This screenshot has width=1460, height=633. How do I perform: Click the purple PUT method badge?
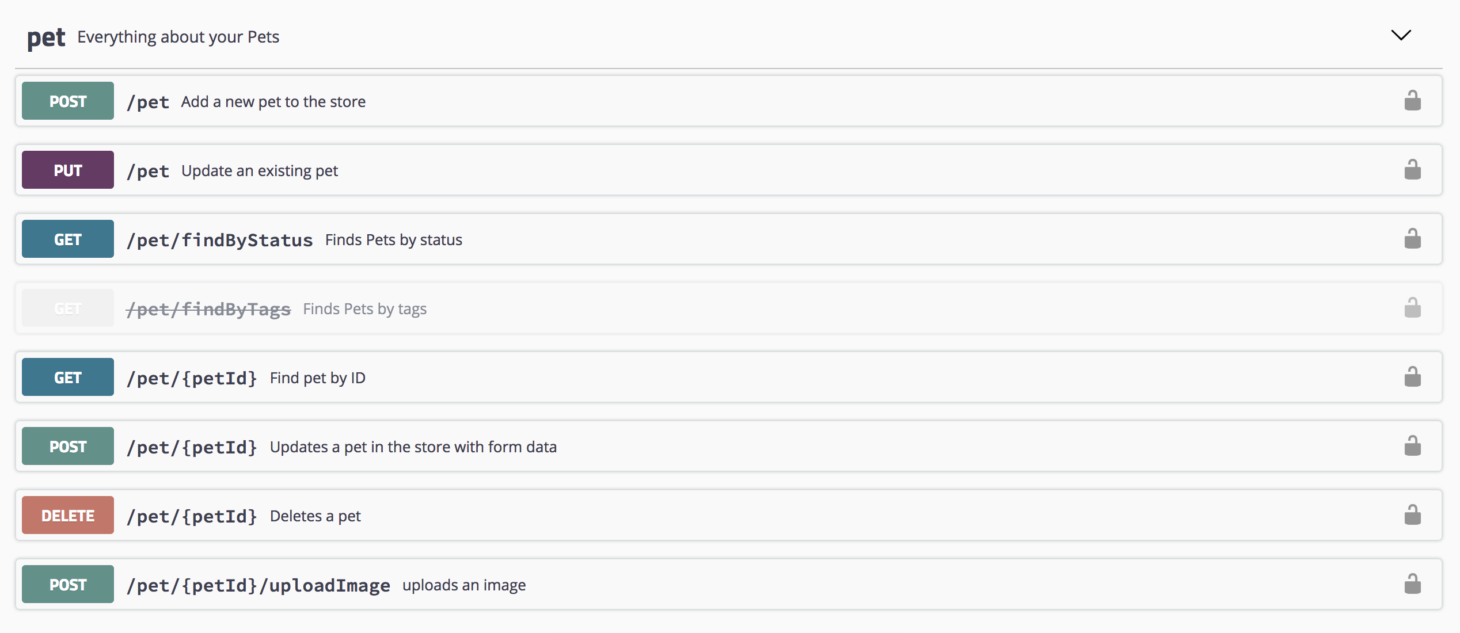68,170
